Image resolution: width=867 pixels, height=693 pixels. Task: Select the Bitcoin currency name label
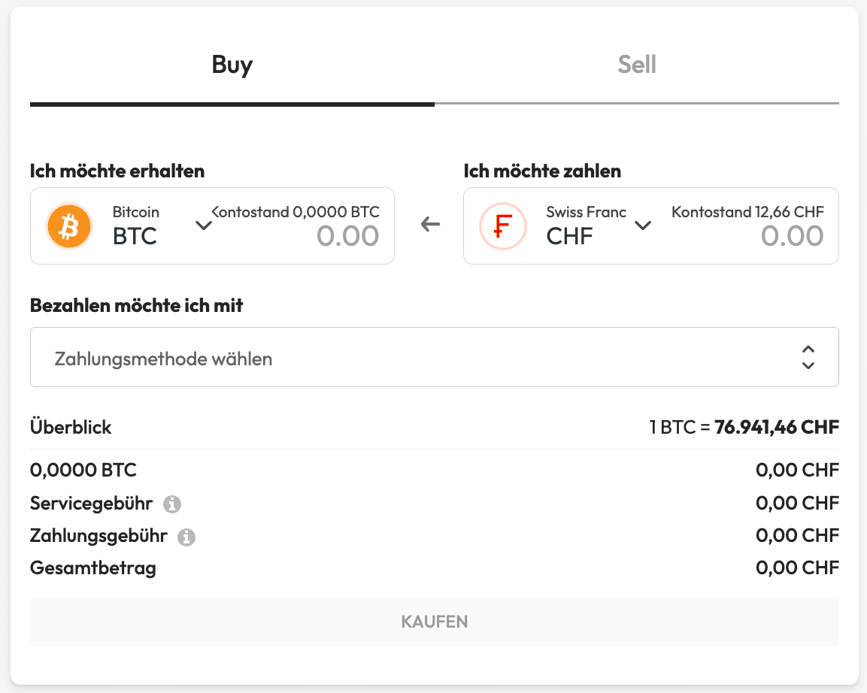point(136,212)
